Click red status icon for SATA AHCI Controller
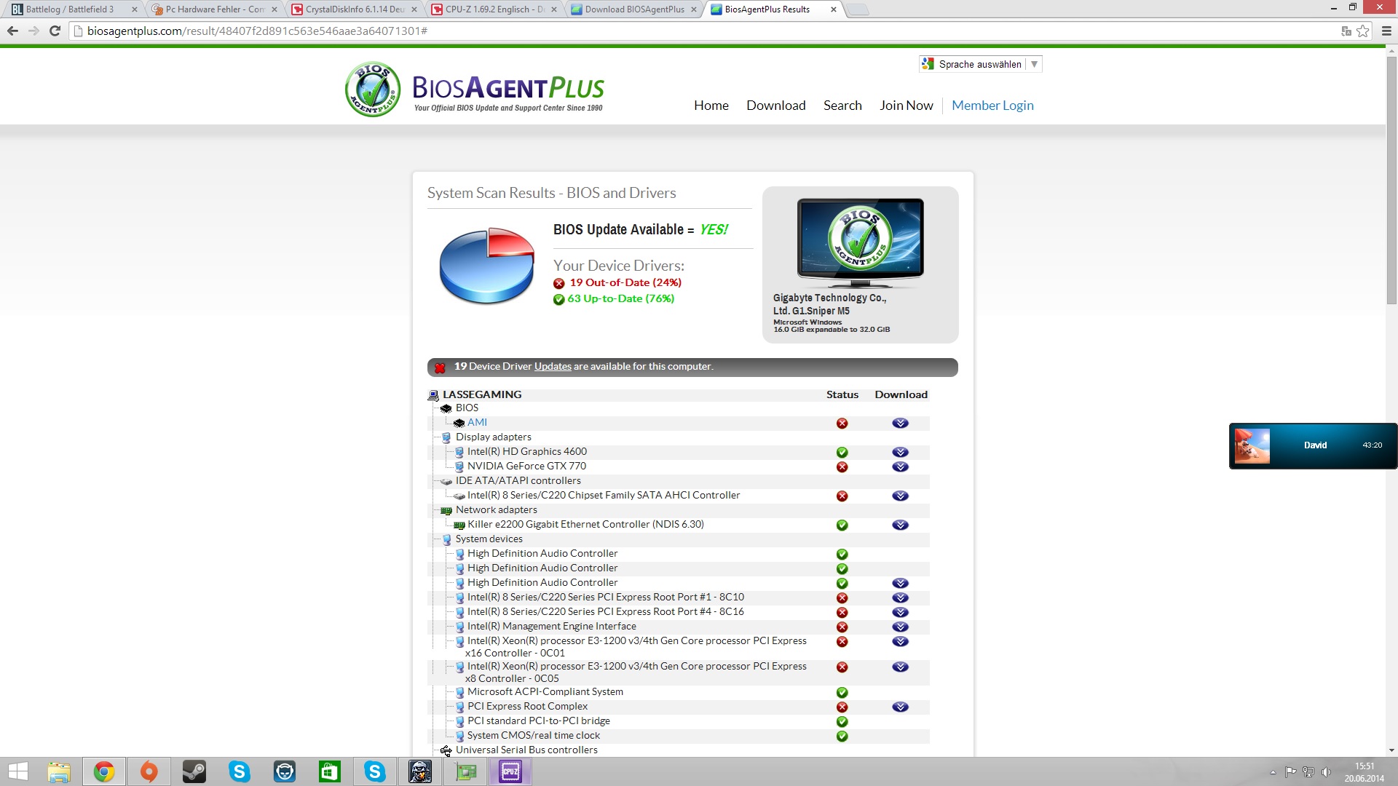Screen dimensions: 1398x786 (x=842, y=496)
